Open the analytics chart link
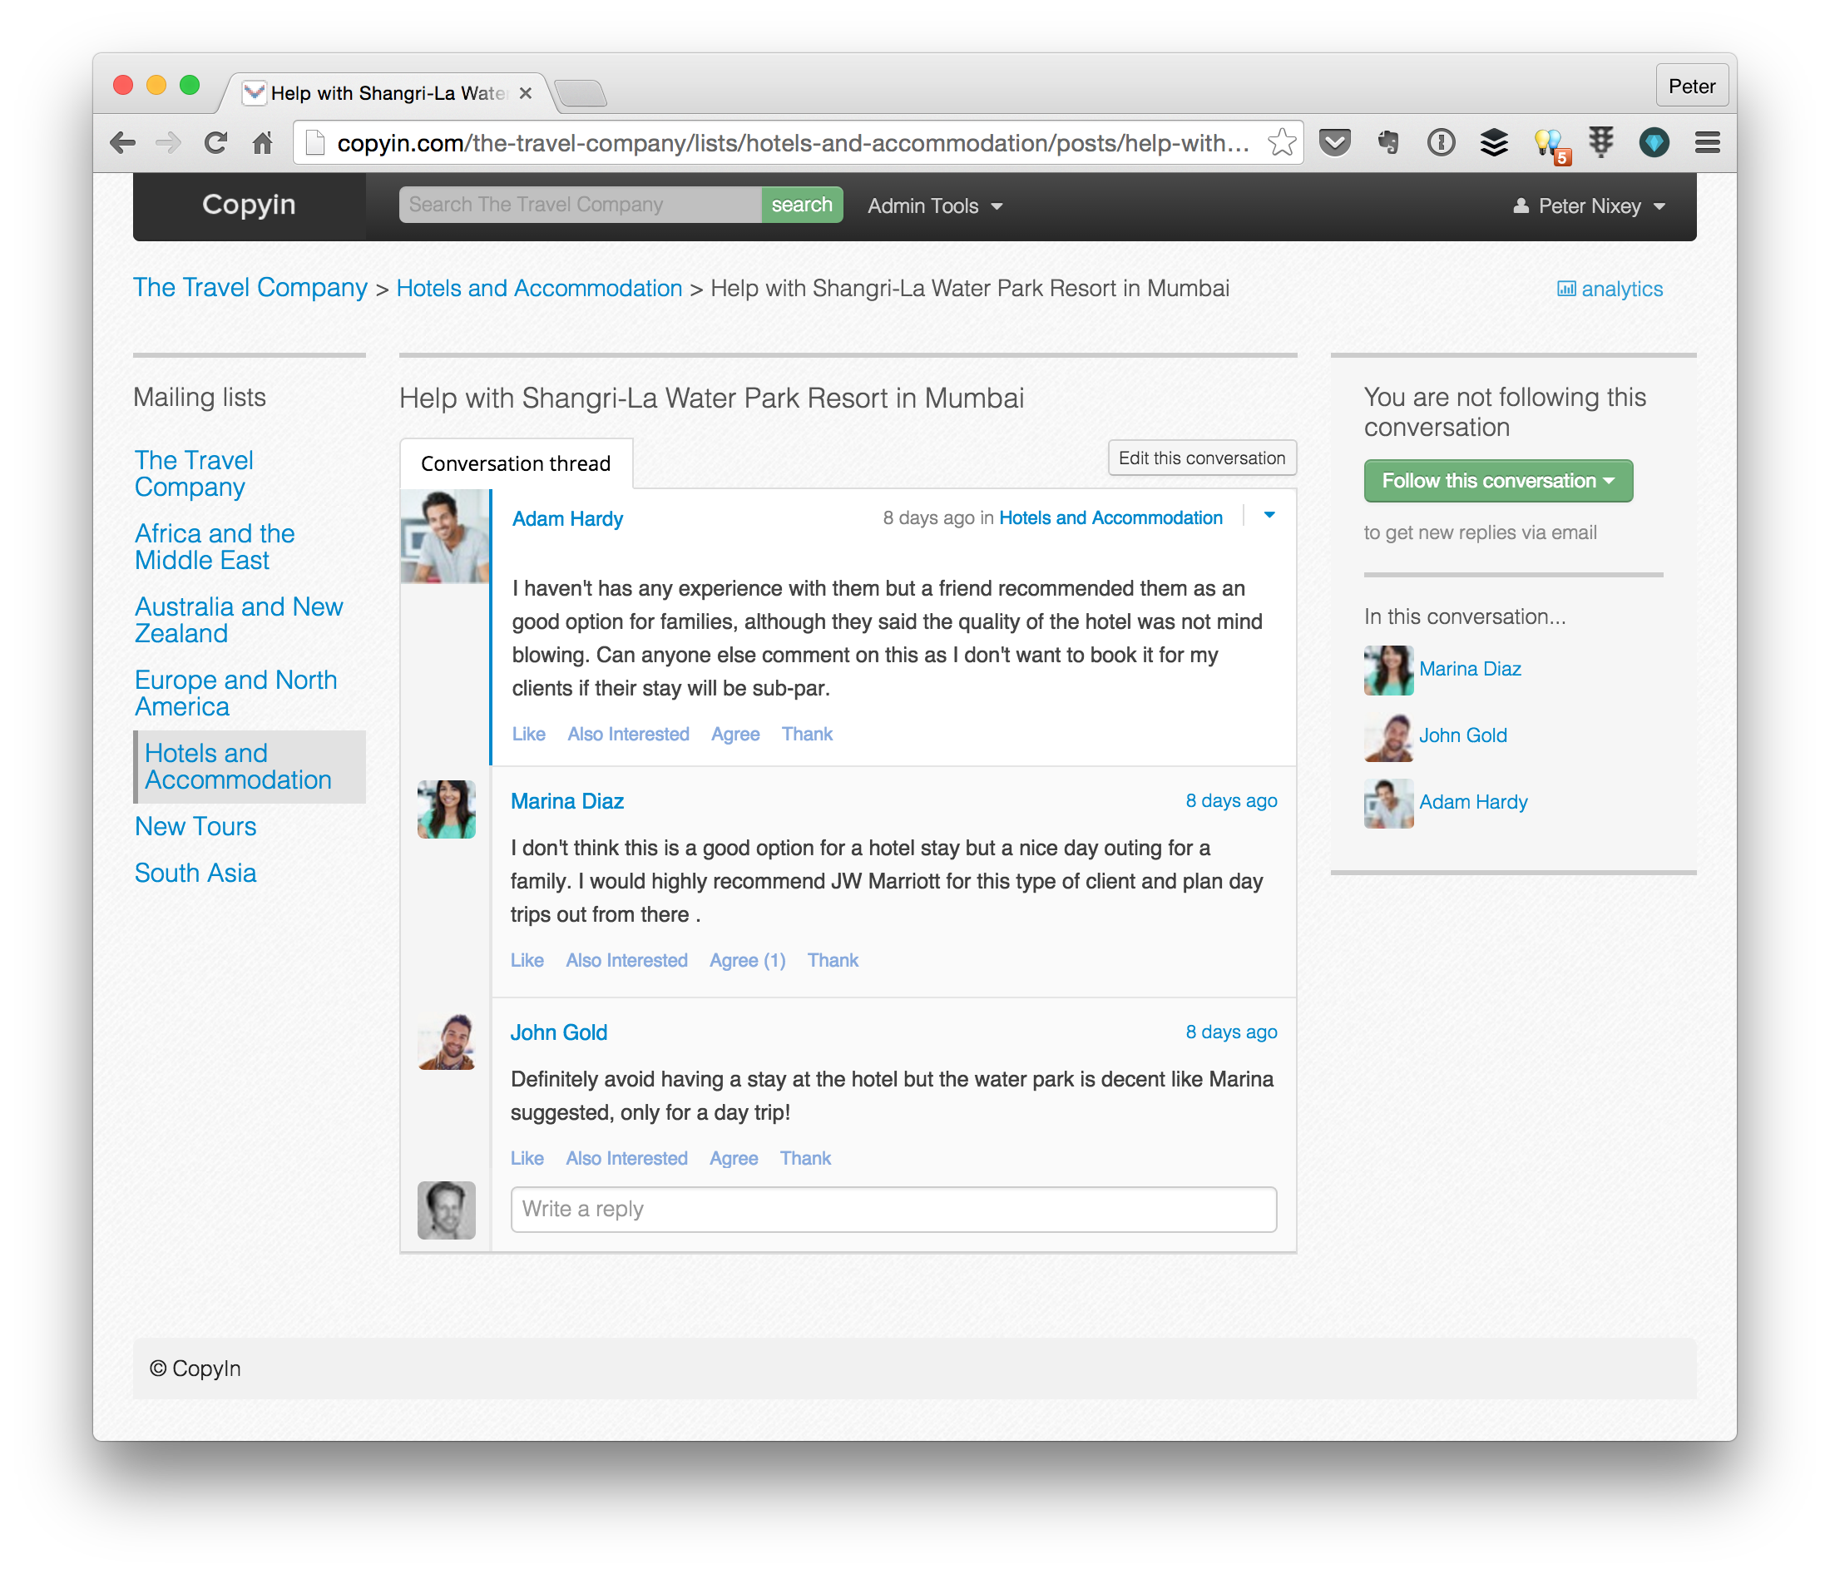This screenshot has height=1574, width=1830. (1610, 290)
